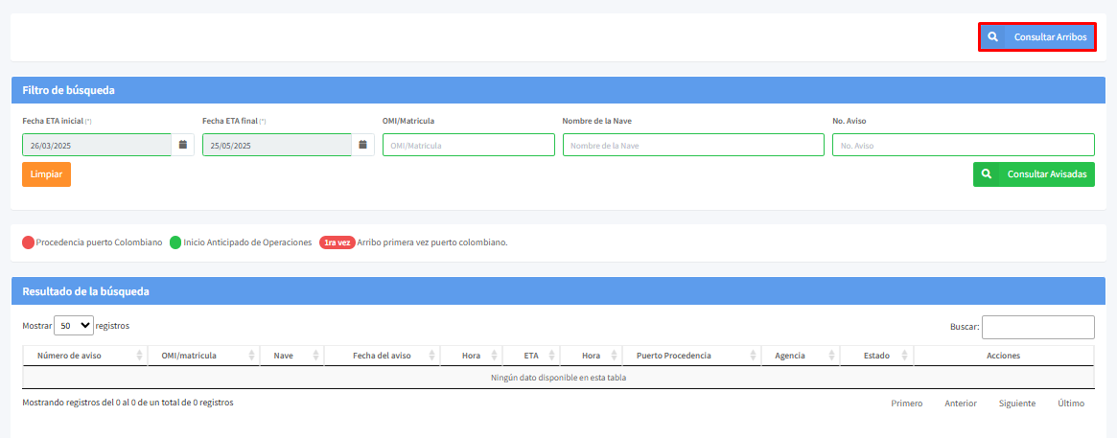Click the Buscar search box
Image resolution: width=1117 pixels, height=438 pixels.
click(x=1037, y=327)
